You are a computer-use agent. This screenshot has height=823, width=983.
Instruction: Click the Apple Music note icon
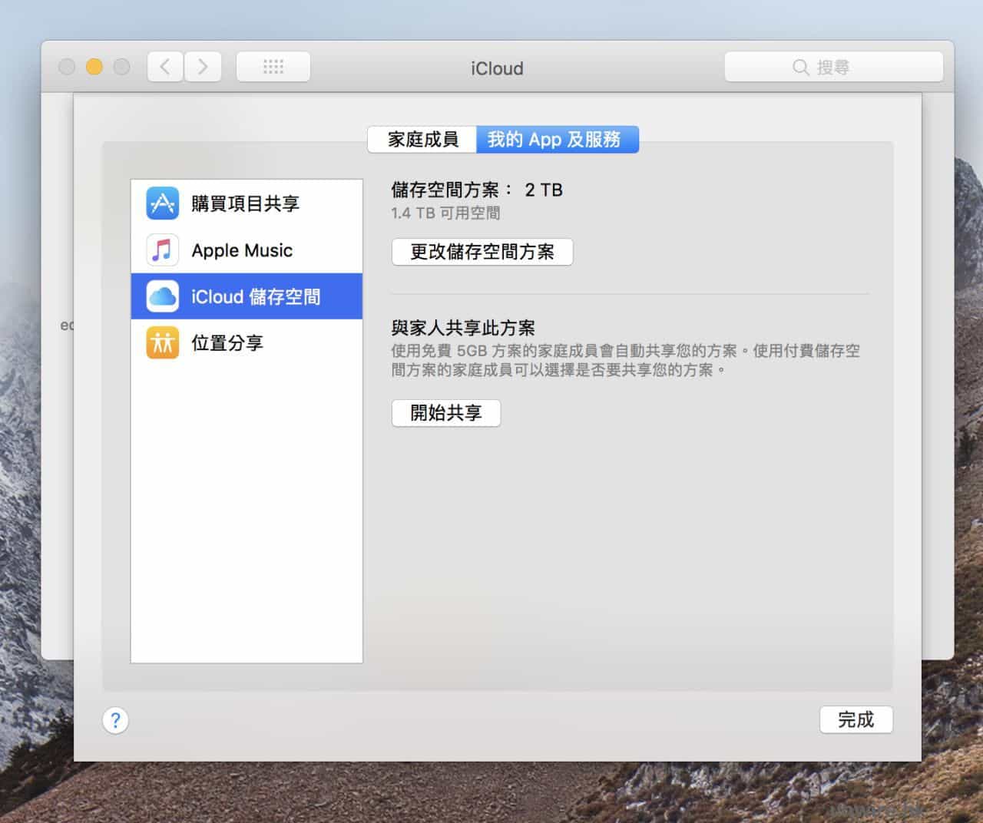point(162,250)
